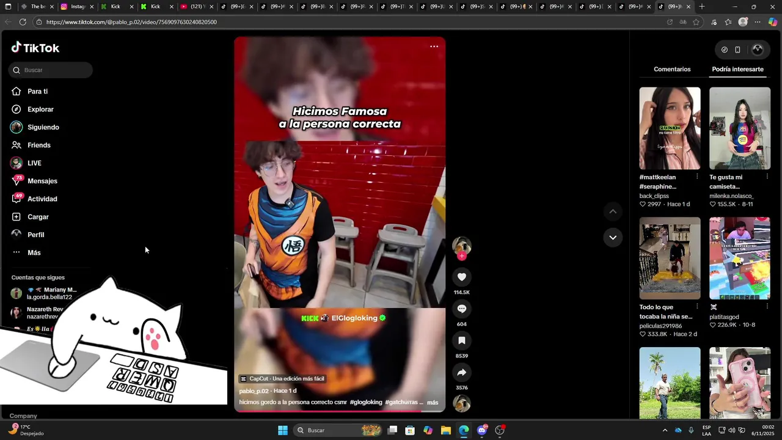The image size is (782, 440).
Task: Open Cargar upload page
Action: click(38, 217)
